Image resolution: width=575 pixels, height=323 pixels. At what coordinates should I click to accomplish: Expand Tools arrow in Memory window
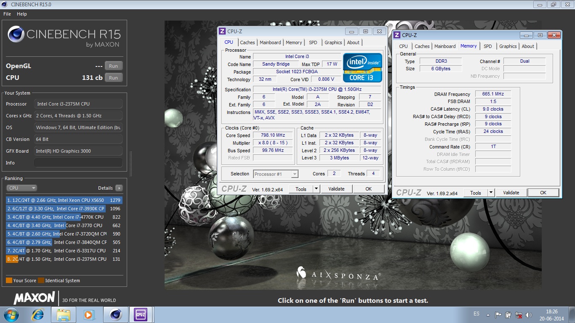(491, 193)
